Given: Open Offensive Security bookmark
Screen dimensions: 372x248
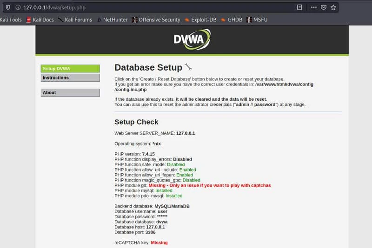Looking at the screenshot, I should click(156, 20).
